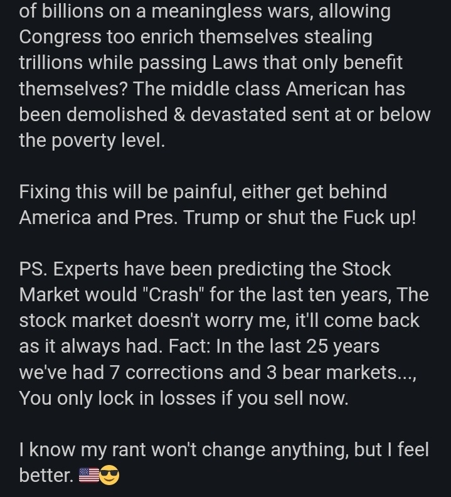Tap "PS." at the paragraph start
Image resolution: width=451 pixels, height=497 pixels.
33,269
